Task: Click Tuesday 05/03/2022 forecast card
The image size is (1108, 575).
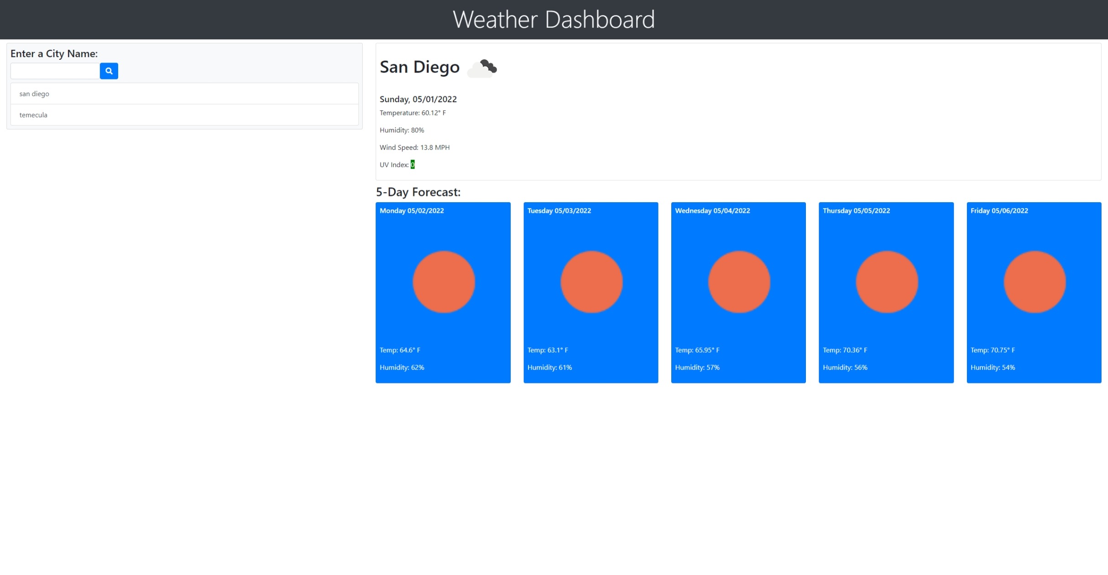Action: point(591,292)
